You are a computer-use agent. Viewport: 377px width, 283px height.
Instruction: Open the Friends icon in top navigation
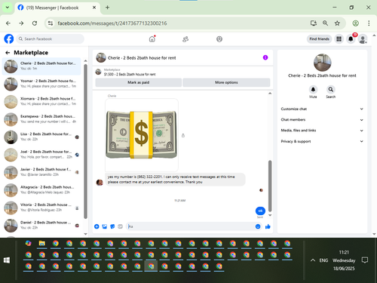(x=185, y=39)
